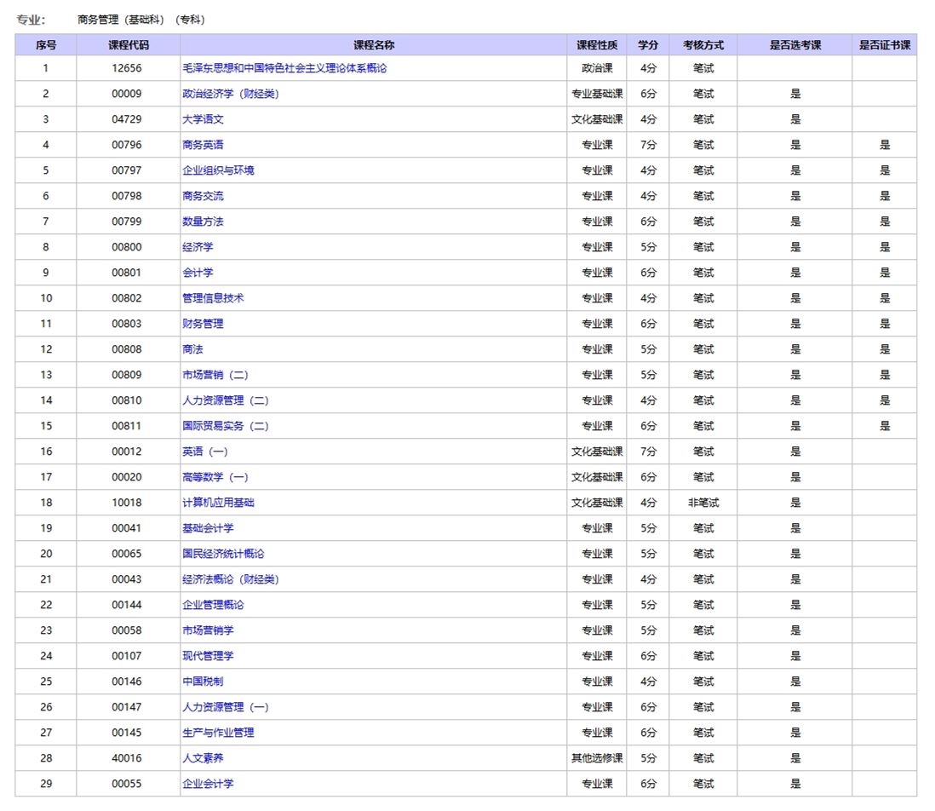The height and width of the screenshot is (811, 935).
Task: Open the 管理信息技术 course link
Action: point(213,298)
